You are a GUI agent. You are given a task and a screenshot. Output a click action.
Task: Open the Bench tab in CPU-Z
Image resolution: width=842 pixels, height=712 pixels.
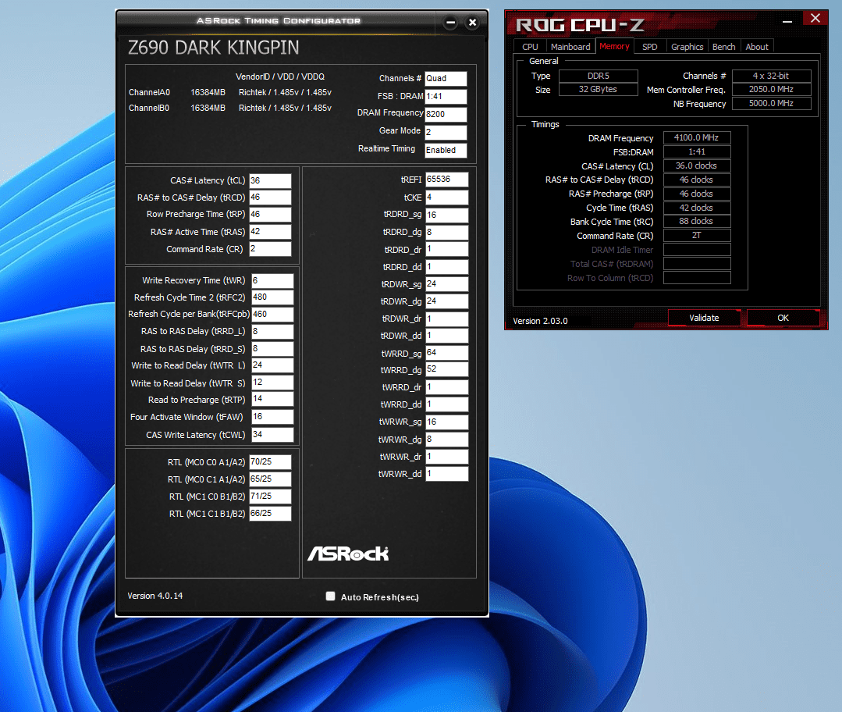click(724, 47)
